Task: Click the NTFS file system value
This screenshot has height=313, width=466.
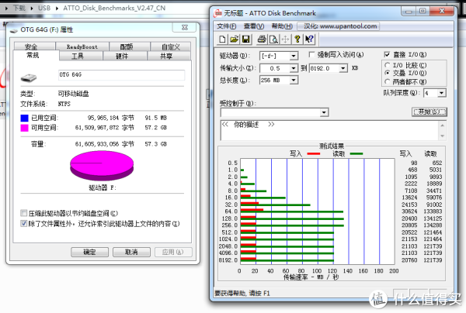Action: pyautogui.click(x=64, y=104)
